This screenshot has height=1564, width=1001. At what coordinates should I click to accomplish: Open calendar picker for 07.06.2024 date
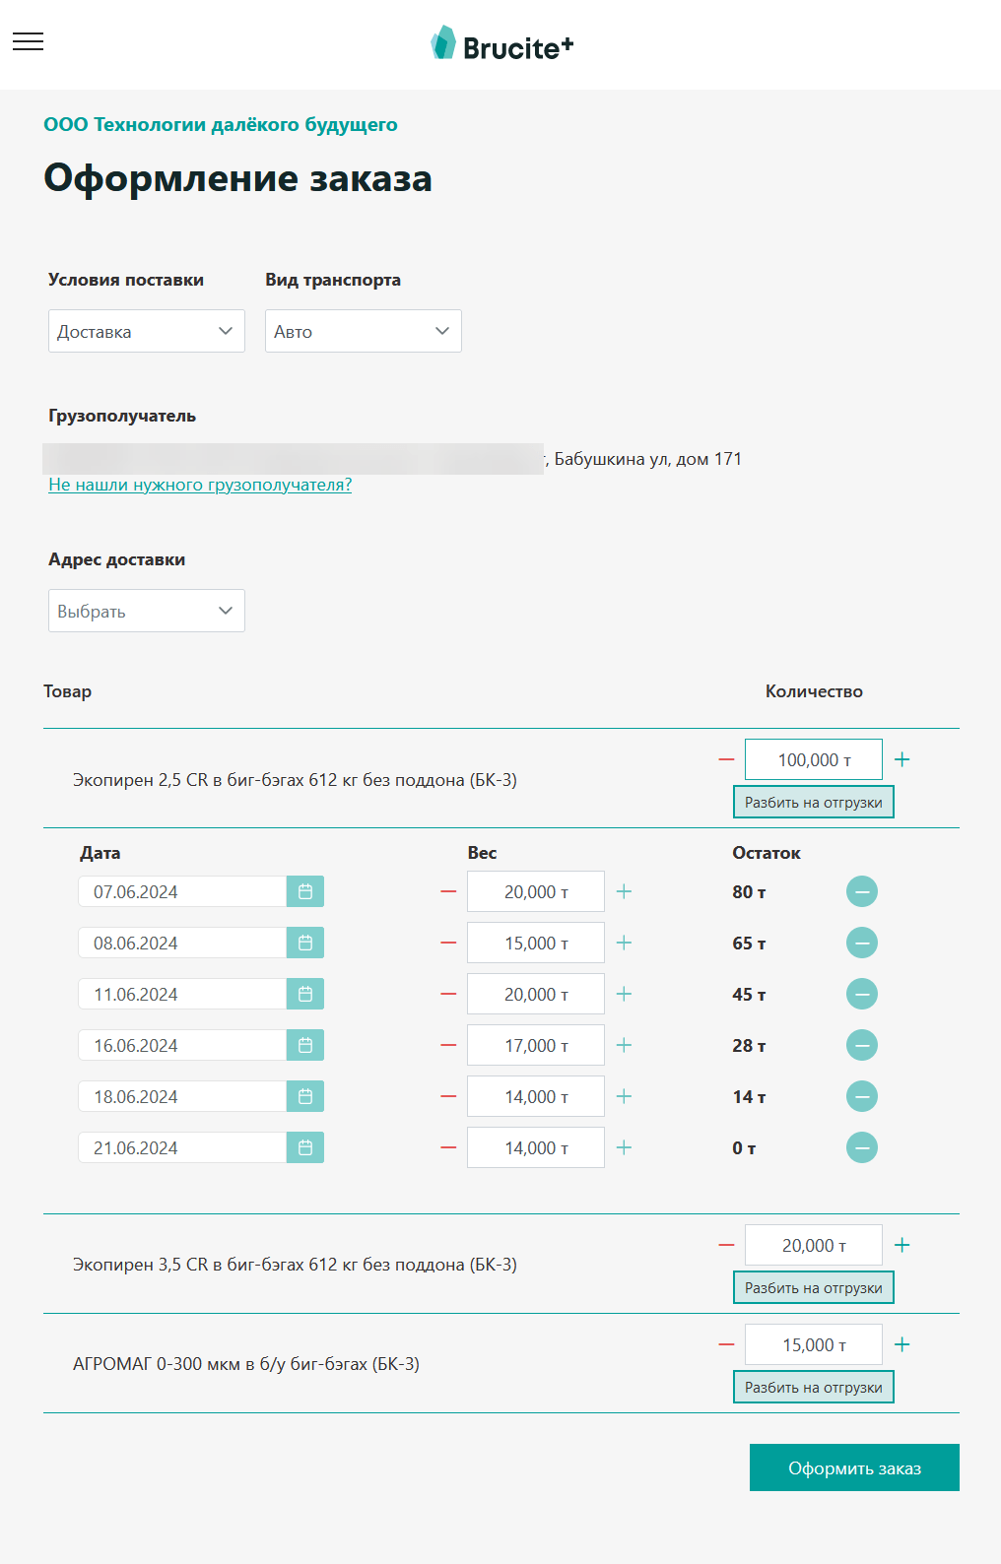pyautogui.click(x=305, y=892)
